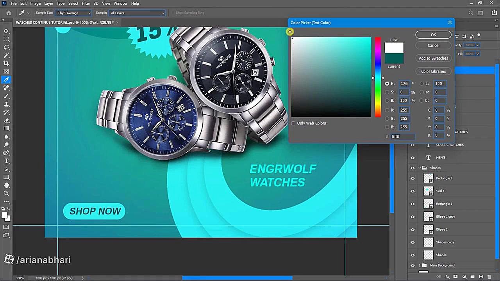Click the vertical hue spectrum slider
500x281 pixels.
coord(378,77)
